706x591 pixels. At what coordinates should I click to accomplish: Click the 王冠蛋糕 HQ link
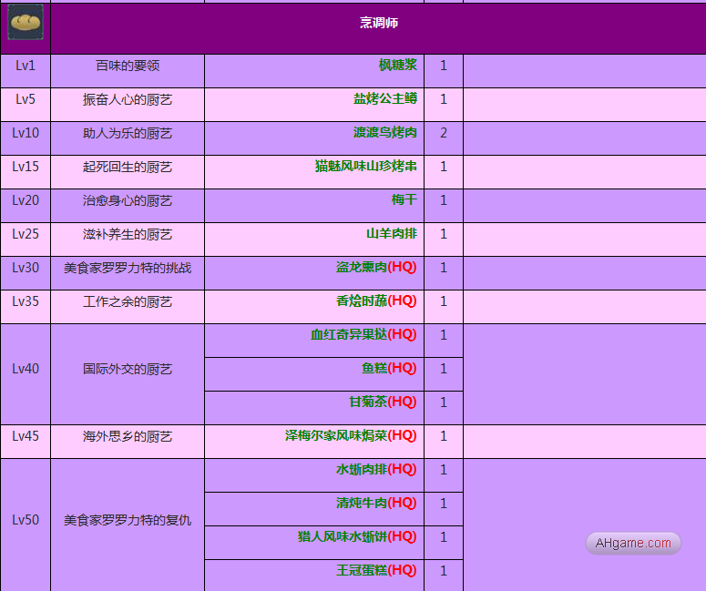pyautogui.click(x=375, y=571)
